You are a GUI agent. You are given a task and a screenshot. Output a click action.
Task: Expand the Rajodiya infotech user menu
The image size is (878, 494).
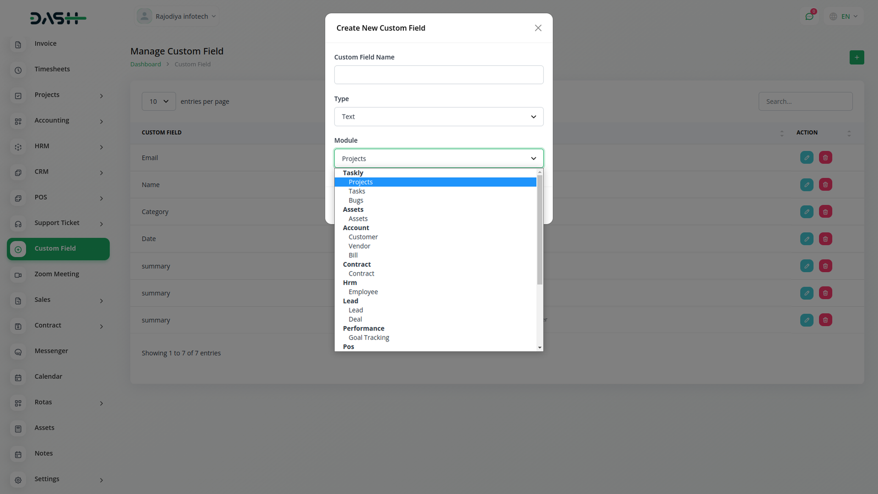point(177,16)
